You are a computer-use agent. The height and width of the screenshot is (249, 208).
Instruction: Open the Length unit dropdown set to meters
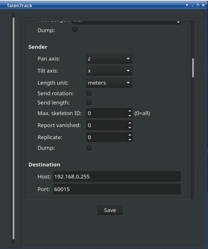point(109,83)
